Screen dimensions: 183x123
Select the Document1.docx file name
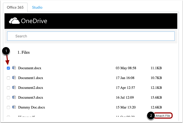click(x=31, y=78)
